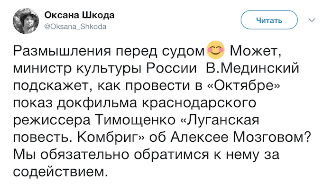The image size is (332, 184).
Task: Click the word России in tweet
Action: coord(172,69)
